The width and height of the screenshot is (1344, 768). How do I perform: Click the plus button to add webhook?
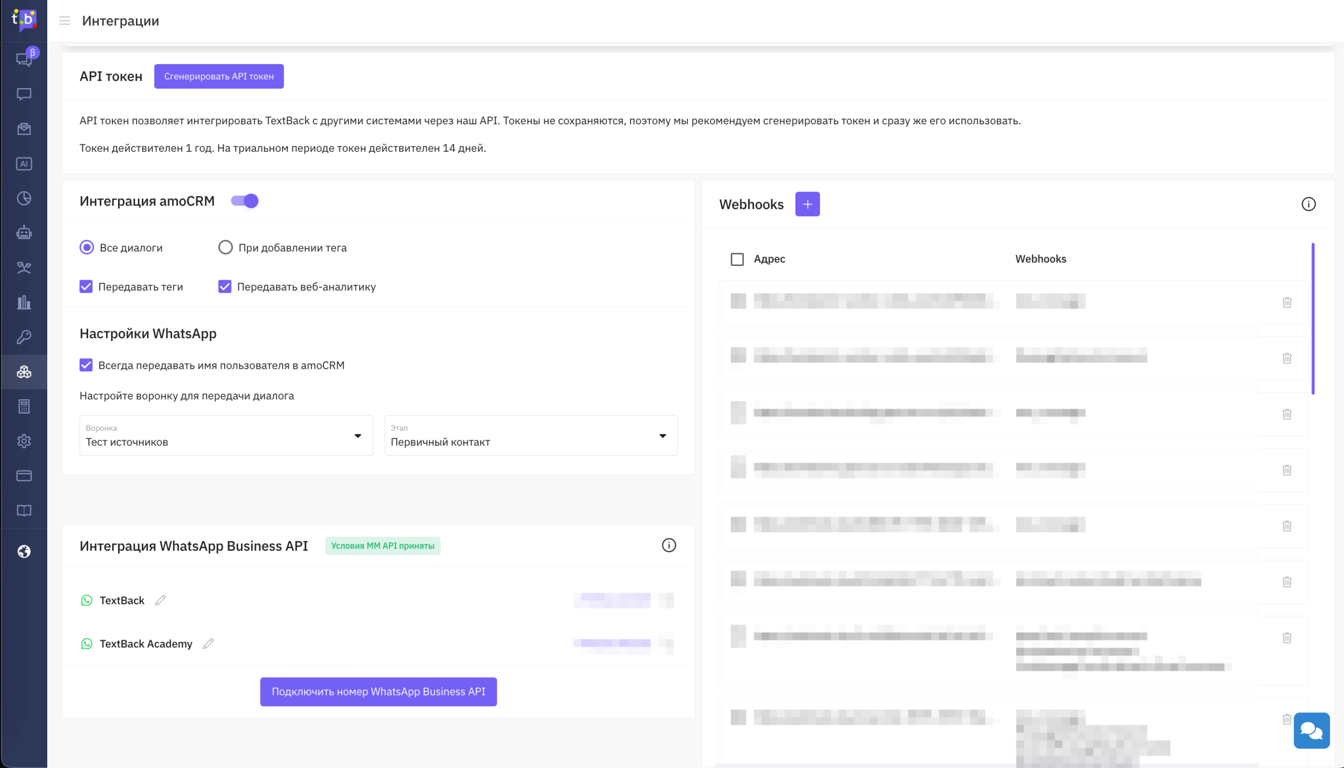(x=807, y=204)
